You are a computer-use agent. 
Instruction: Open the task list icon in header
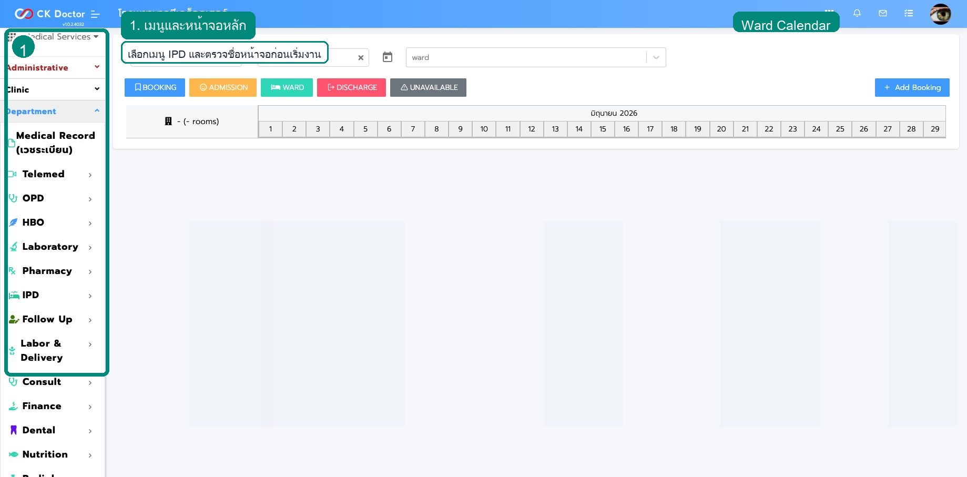[x=909, y=13]
